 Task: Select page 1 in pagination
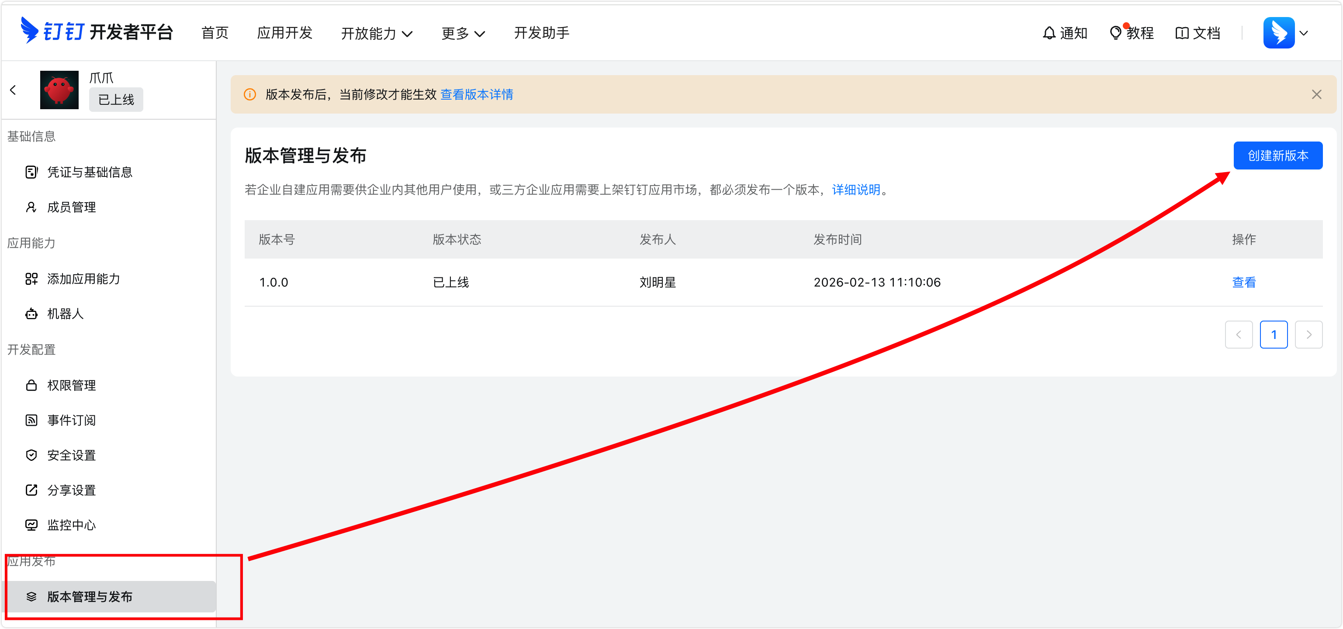point(1273,335)
